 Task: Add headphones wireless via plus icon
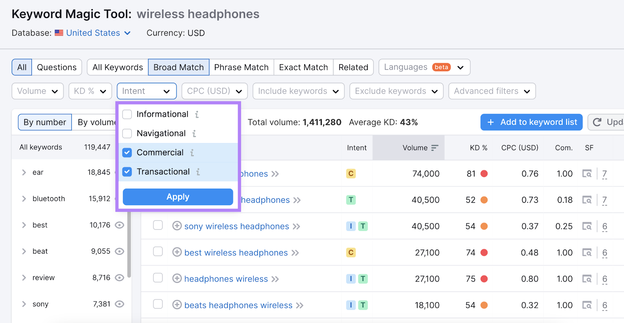click(177, 279)
